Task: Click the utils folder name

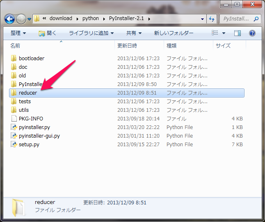Action: (x=24, y=110)
